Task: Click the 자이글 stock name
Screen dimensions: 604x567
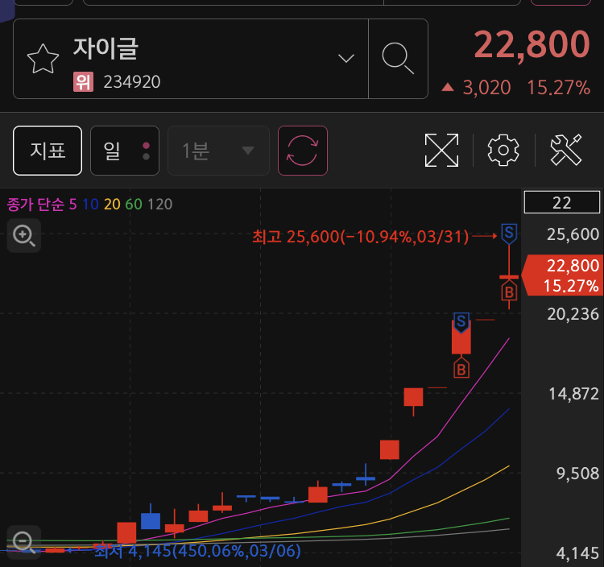Action: tap(105, 48)
